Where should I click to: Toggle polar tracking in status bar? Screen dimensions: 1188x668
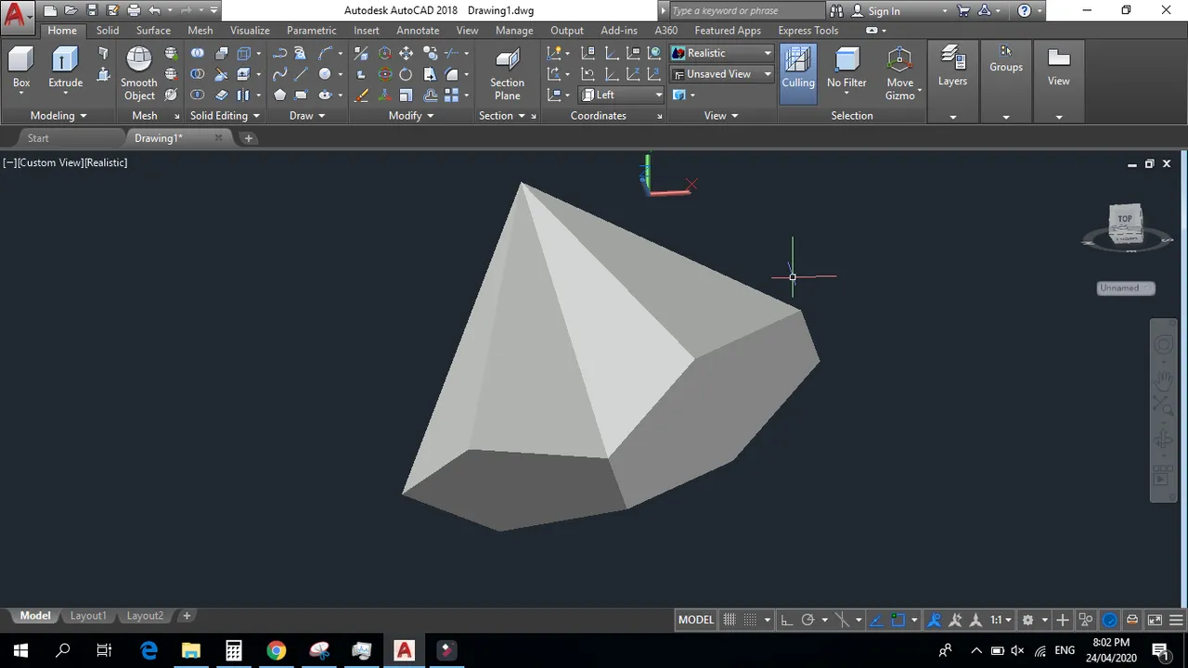pyautogui.click(x=807, y=620)
